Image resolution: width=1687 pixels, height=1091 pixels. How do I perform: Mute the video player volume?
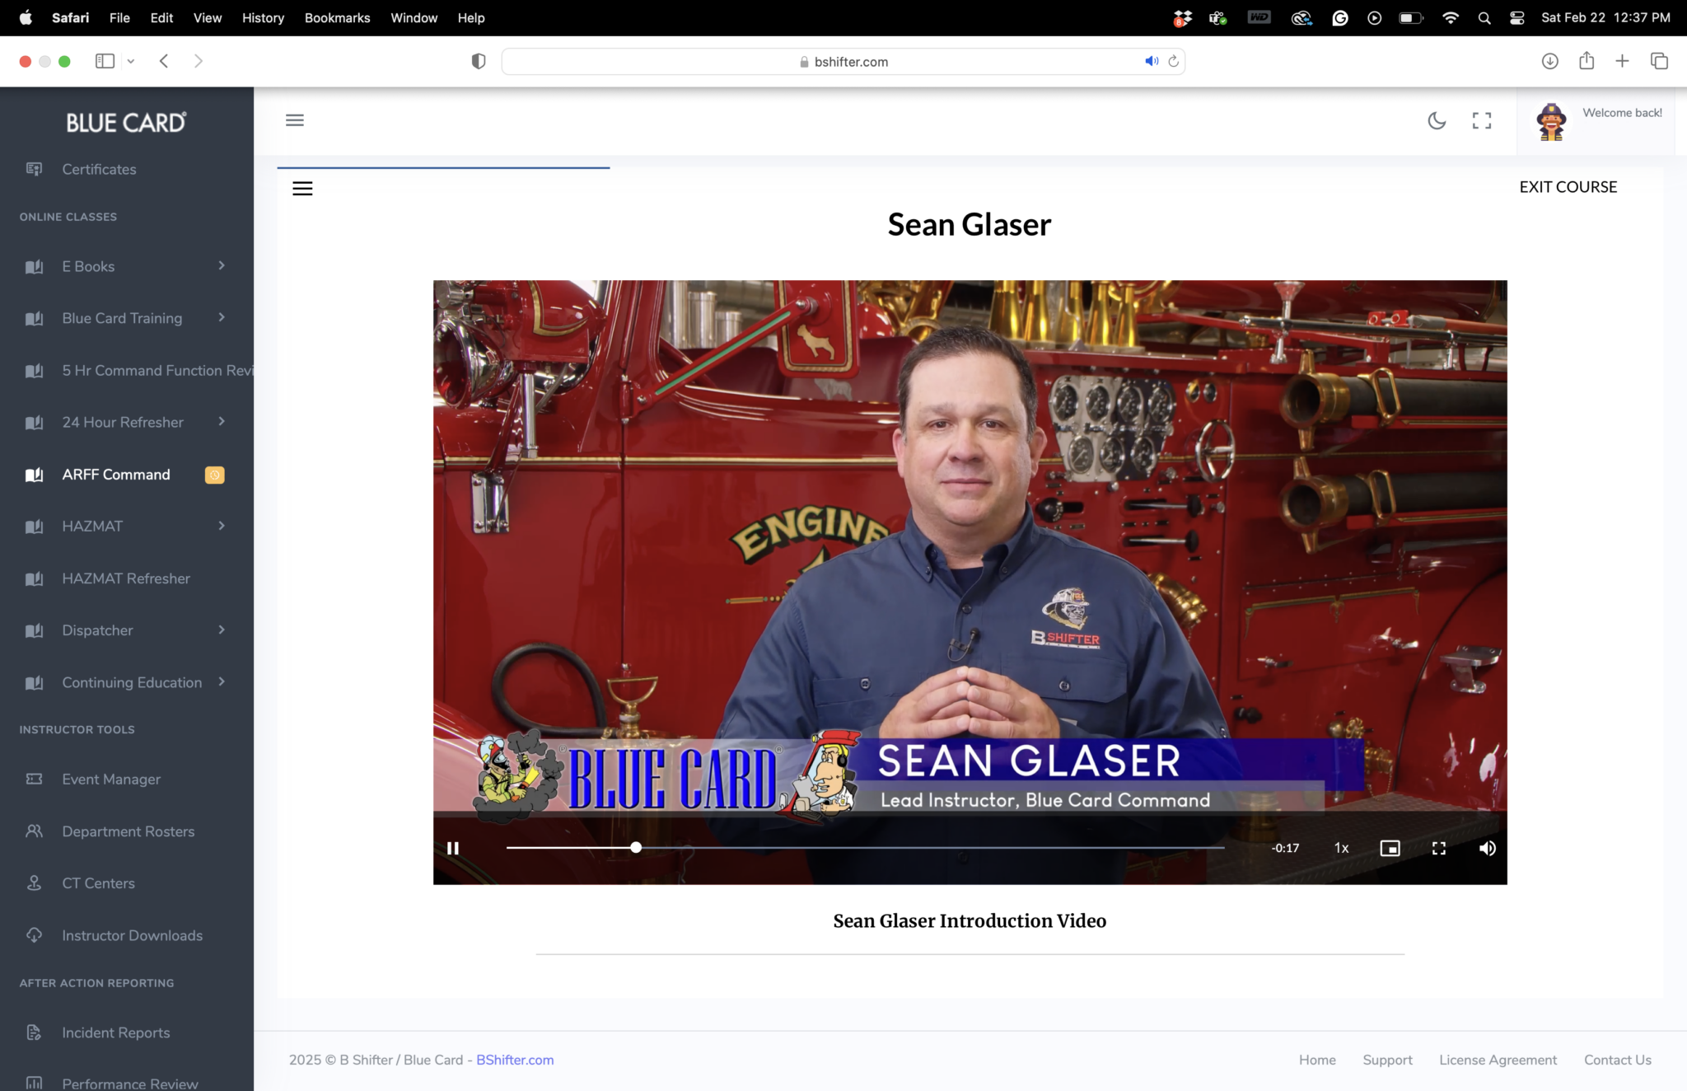pyautogui.click(x=1487, y=848)
